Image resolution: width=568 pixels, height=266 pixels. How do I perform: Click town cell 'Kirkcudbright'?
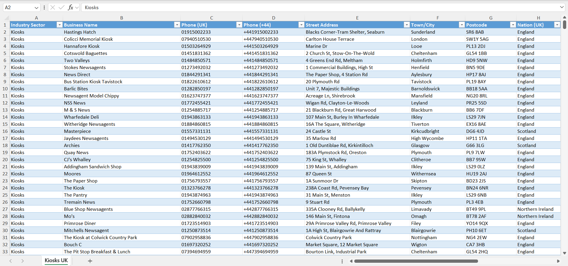click(x=437, y=131)
